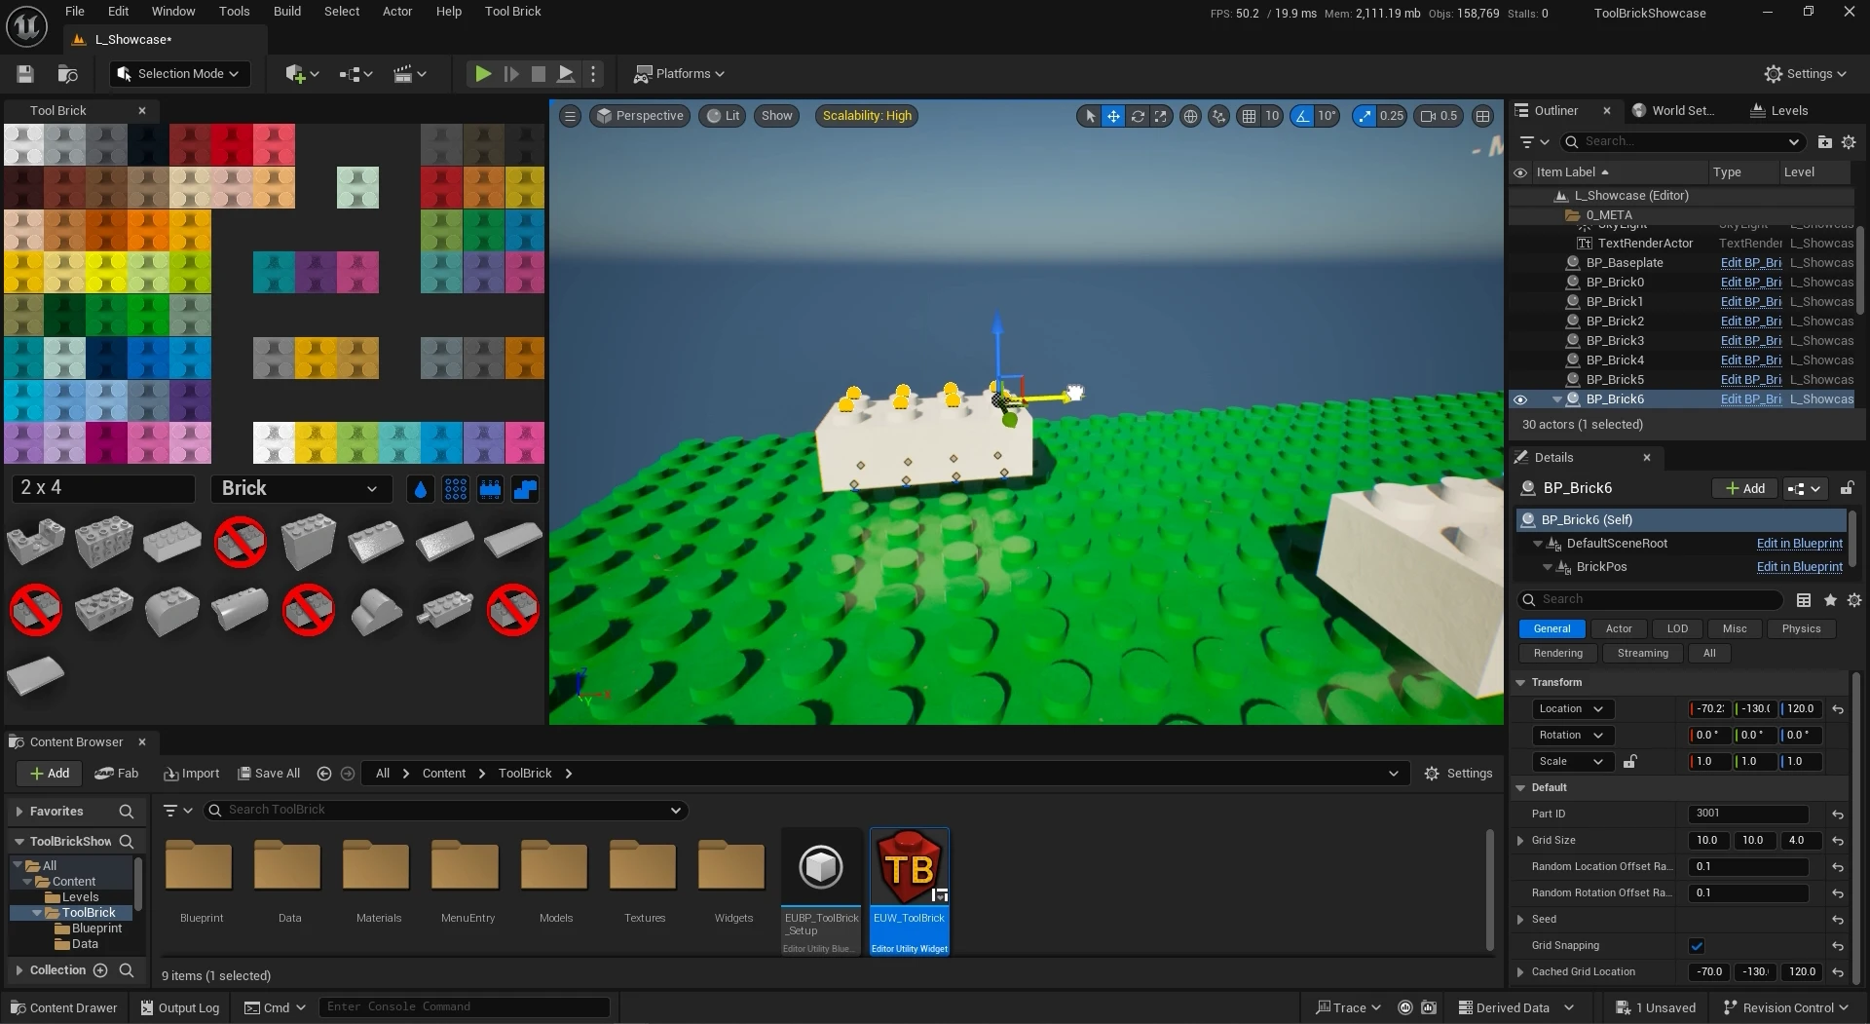Click Save All in Content Browser
This screenshot has width=1870, height=1024.
[269, 774]
